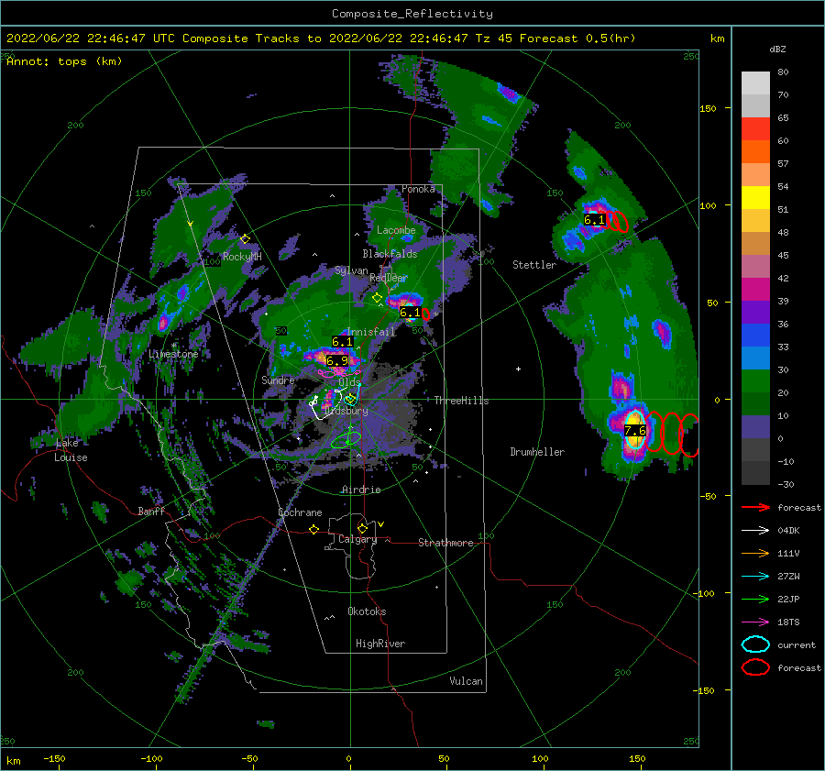
Task: Click the yellow diamond marker near RedDeer
Action: (x=377, y=298)
